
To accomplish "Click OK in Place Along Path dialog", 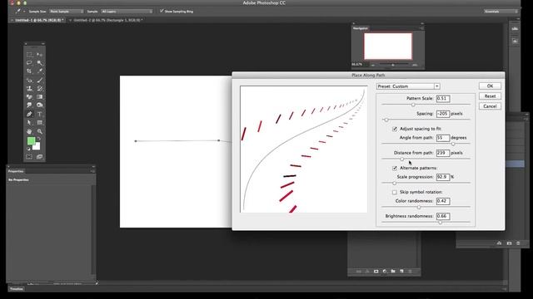I will pyautogui.click(x=490, y=86).
